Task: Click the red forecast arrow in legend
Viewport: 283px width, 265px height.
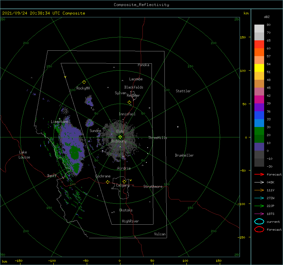Action: pyautogui.click(x=259, y=174)
